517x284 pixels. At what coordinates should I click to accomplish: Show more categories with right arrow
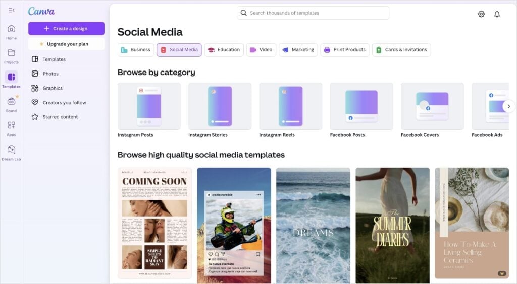pyautogui.click(x=509, y=106)
